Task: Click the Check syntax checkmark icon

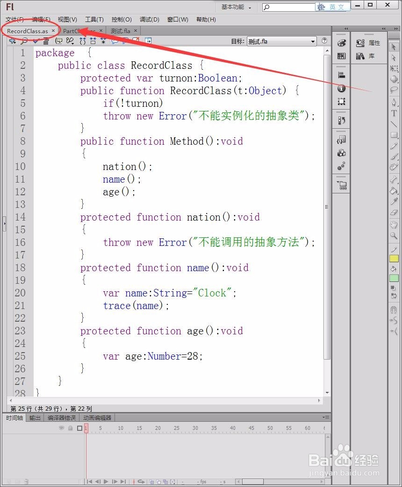Action: [36, 41]
